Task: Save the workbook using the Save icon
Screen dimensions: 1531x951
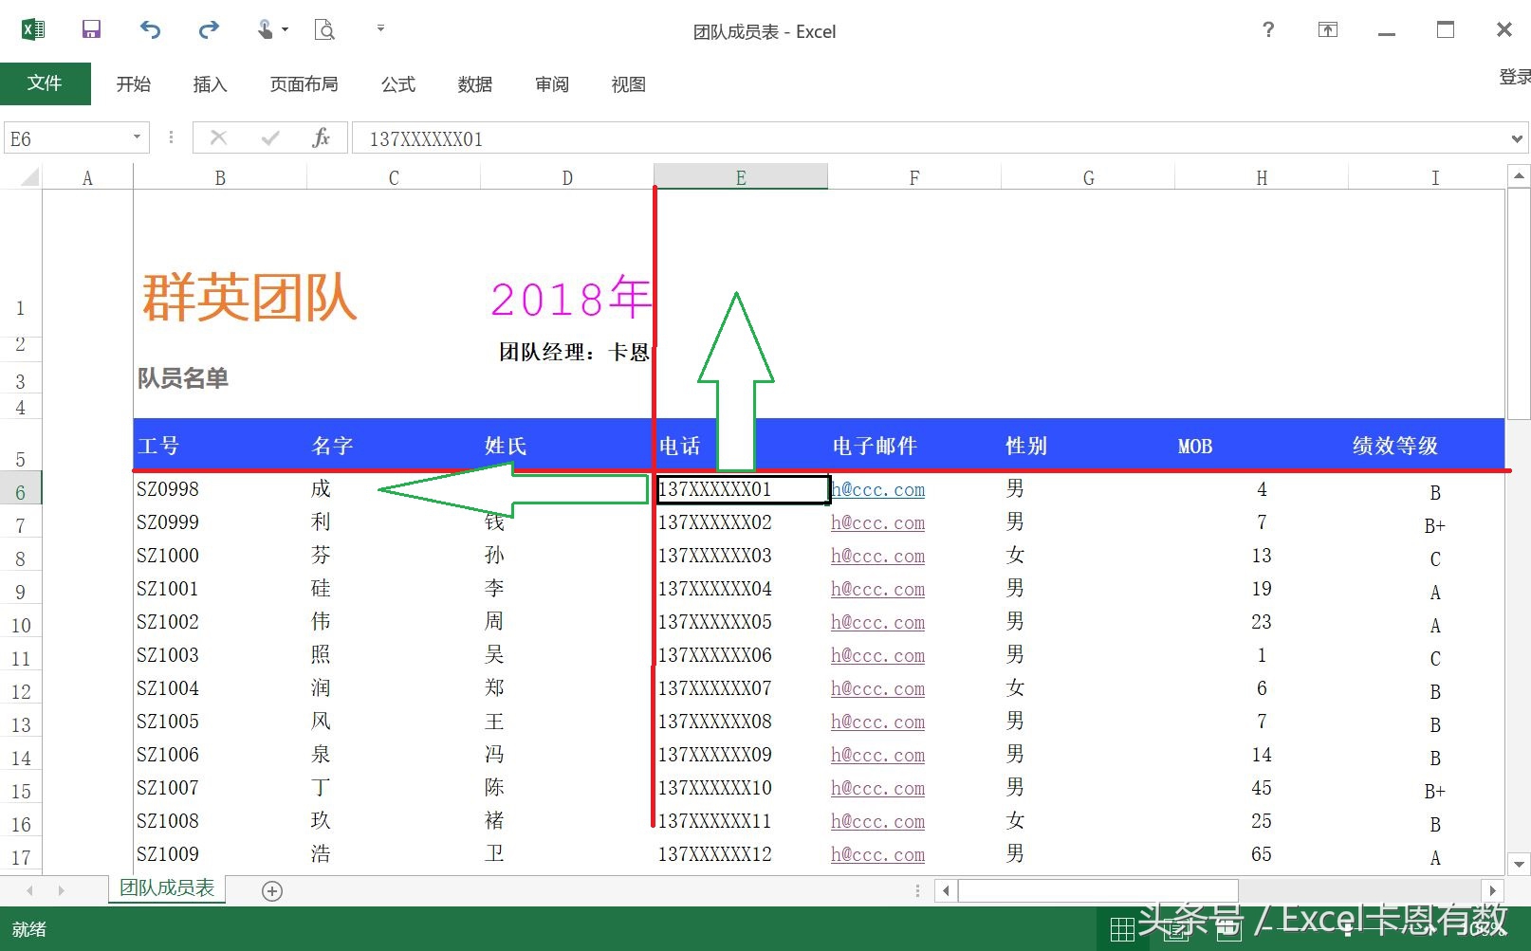Action: pyautogui.click(x=91, y=28)
